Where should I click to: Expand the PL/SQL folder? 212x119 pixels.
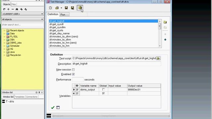point(4,37)
